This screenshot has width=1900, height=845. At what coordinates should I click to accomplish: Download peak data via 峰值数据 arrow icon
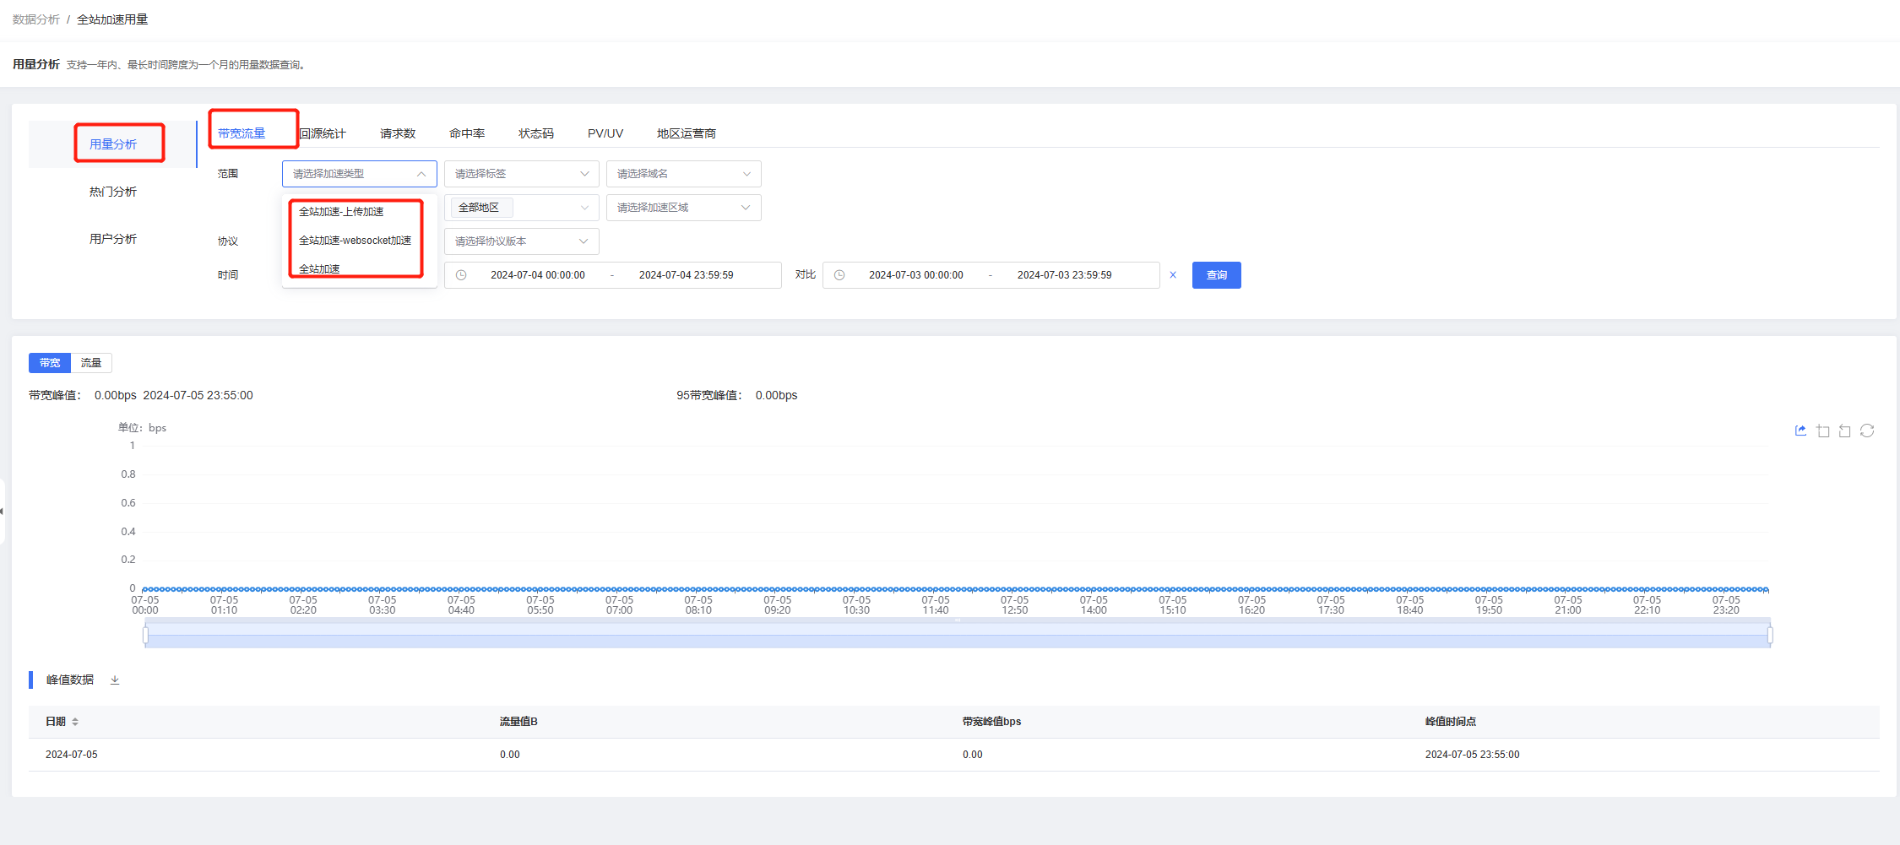(115, 680)
